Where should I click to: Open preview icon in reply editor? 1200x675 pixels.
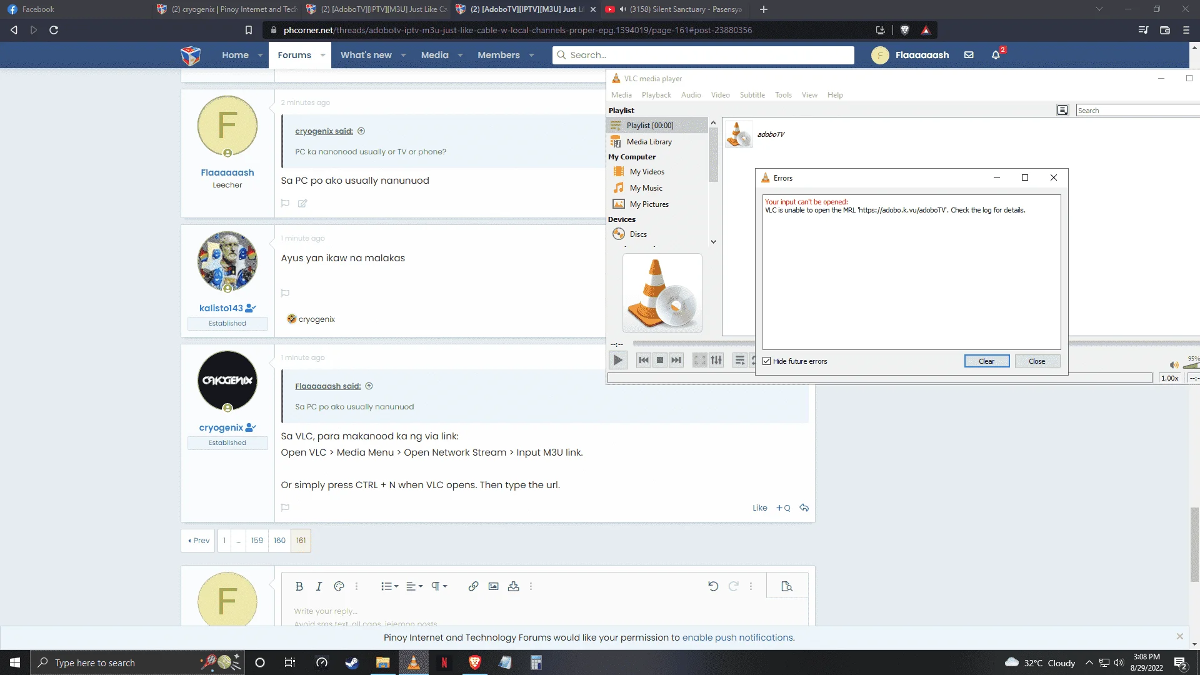pyautogui.click(x=787, y=586)
